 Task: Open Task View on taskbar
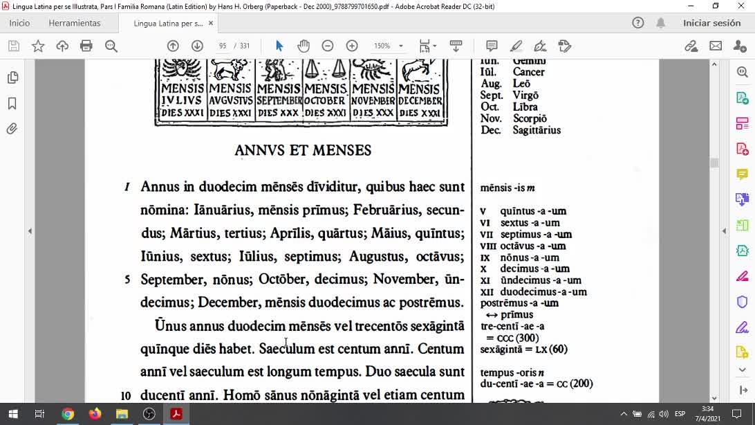tap(39, 414)
